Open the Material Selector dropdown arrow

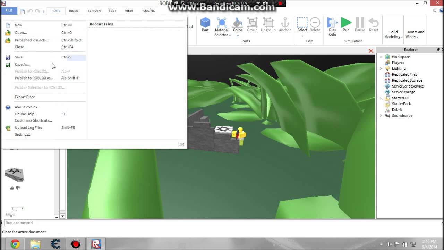point(230,36)
